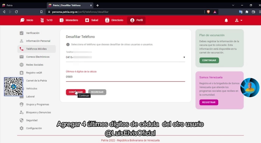Viewport: 261px width, 143px height.
Task: Open the translate page icon
Action: [x=240, y=12]
